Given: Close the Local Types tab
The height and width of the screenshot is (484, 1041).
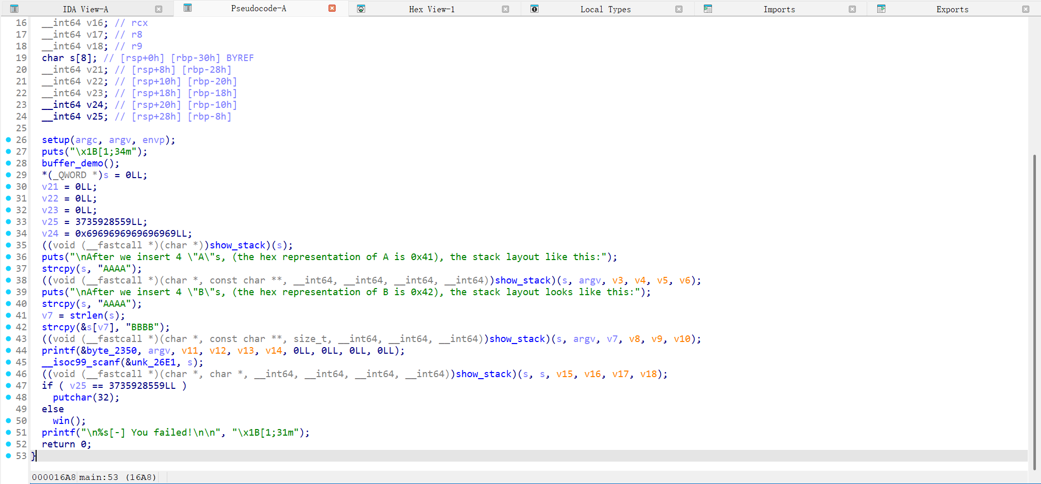Looking at the screenshot, I should tap(679, 9).
